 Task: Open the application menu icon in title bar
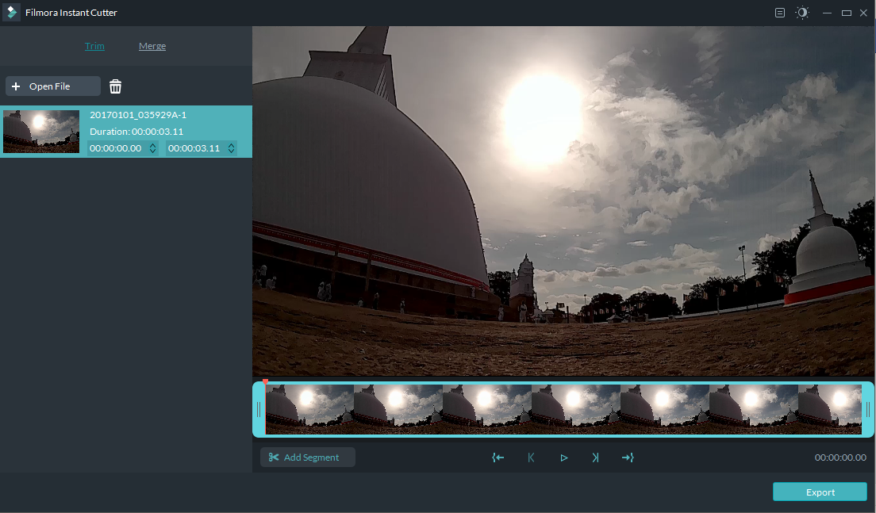[779, 13]
